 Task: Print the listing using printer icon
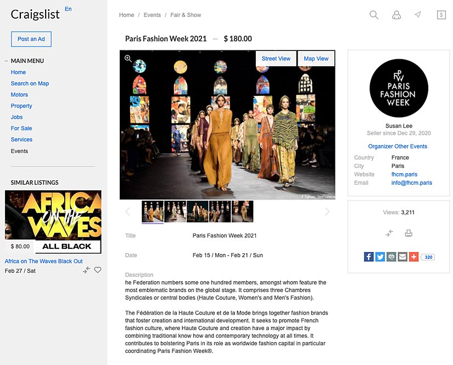[409, 233]
